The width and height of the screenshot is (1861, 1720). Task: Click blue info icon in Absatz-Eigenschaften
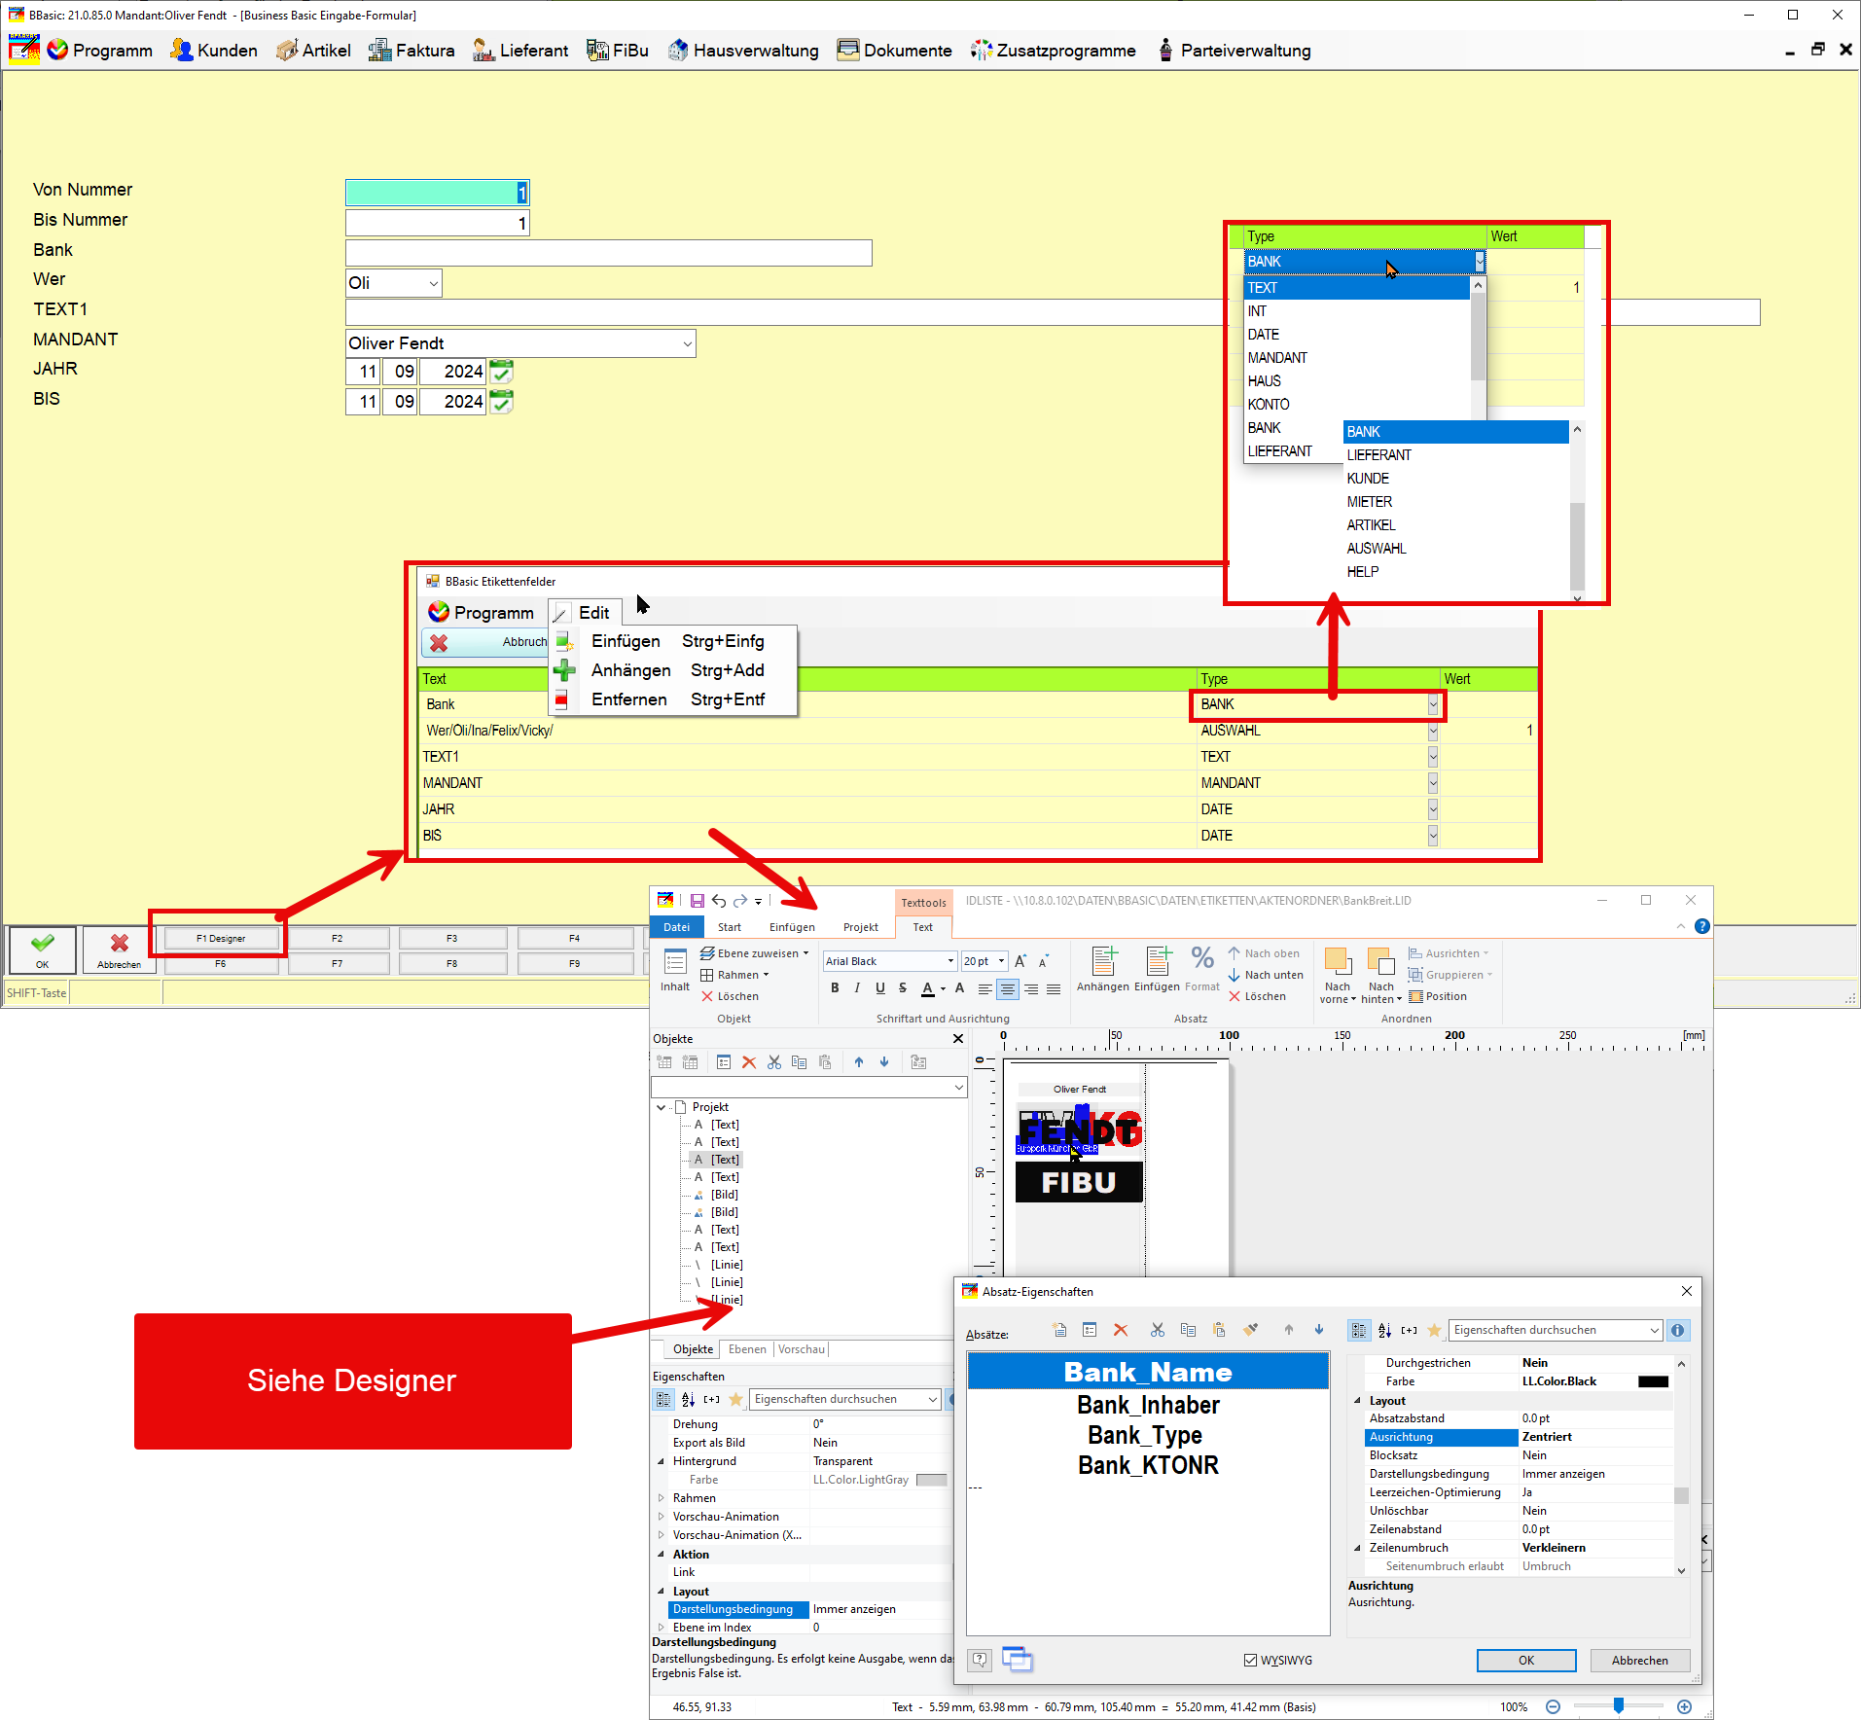coord(1677,1330)
